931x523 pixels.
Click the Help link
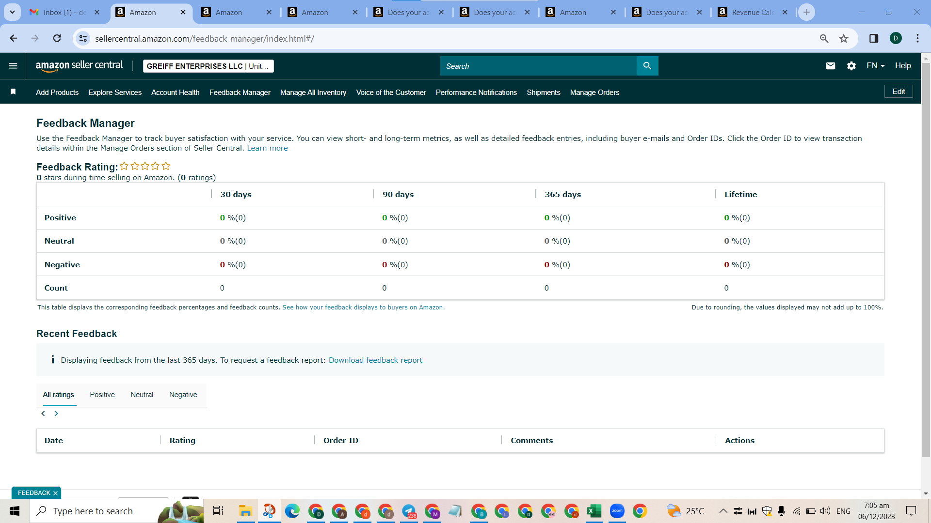pos(903,66)
